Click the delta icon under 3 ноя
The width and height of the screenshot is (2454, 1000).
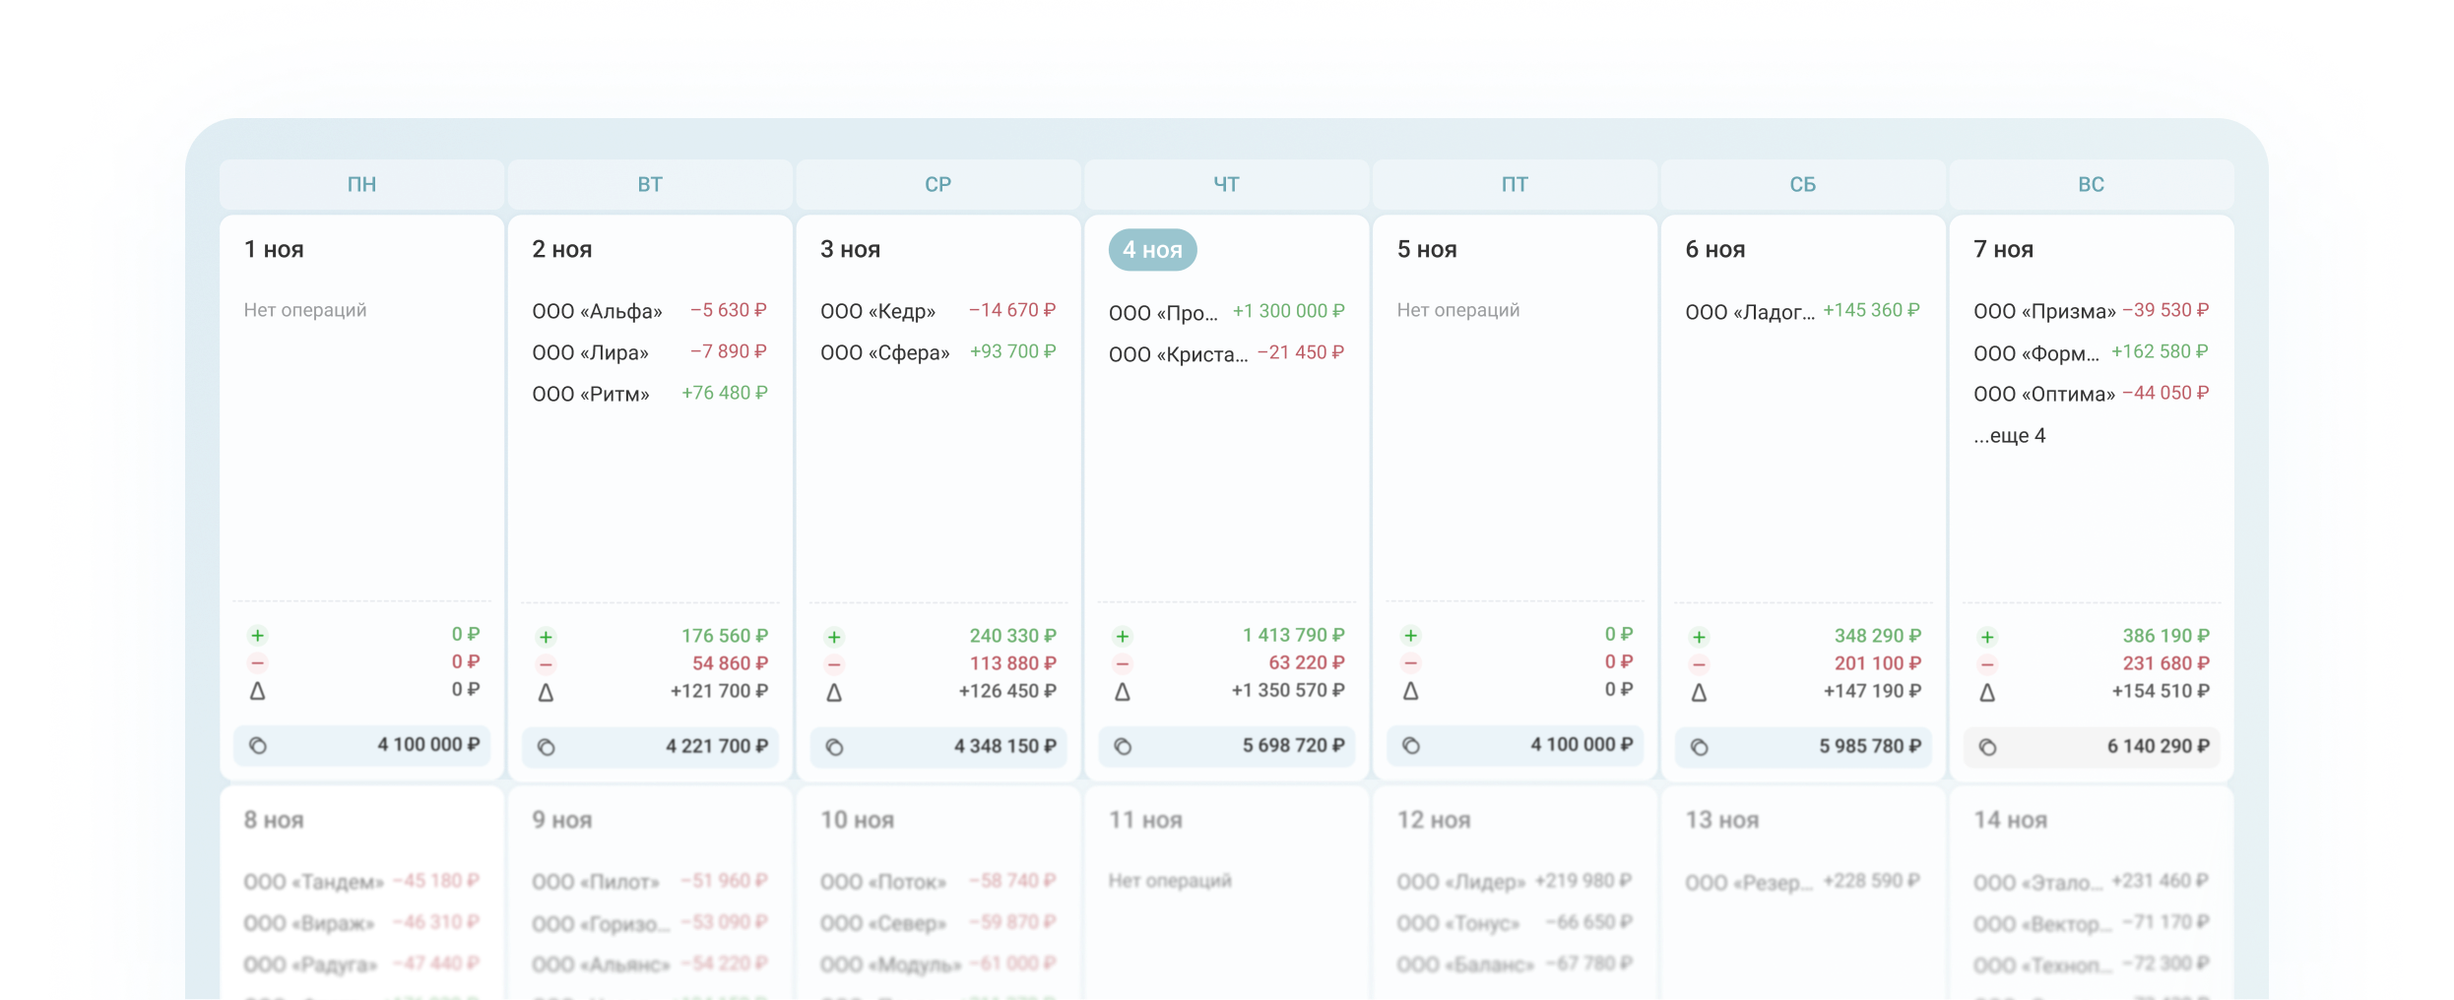pos(834,693)
